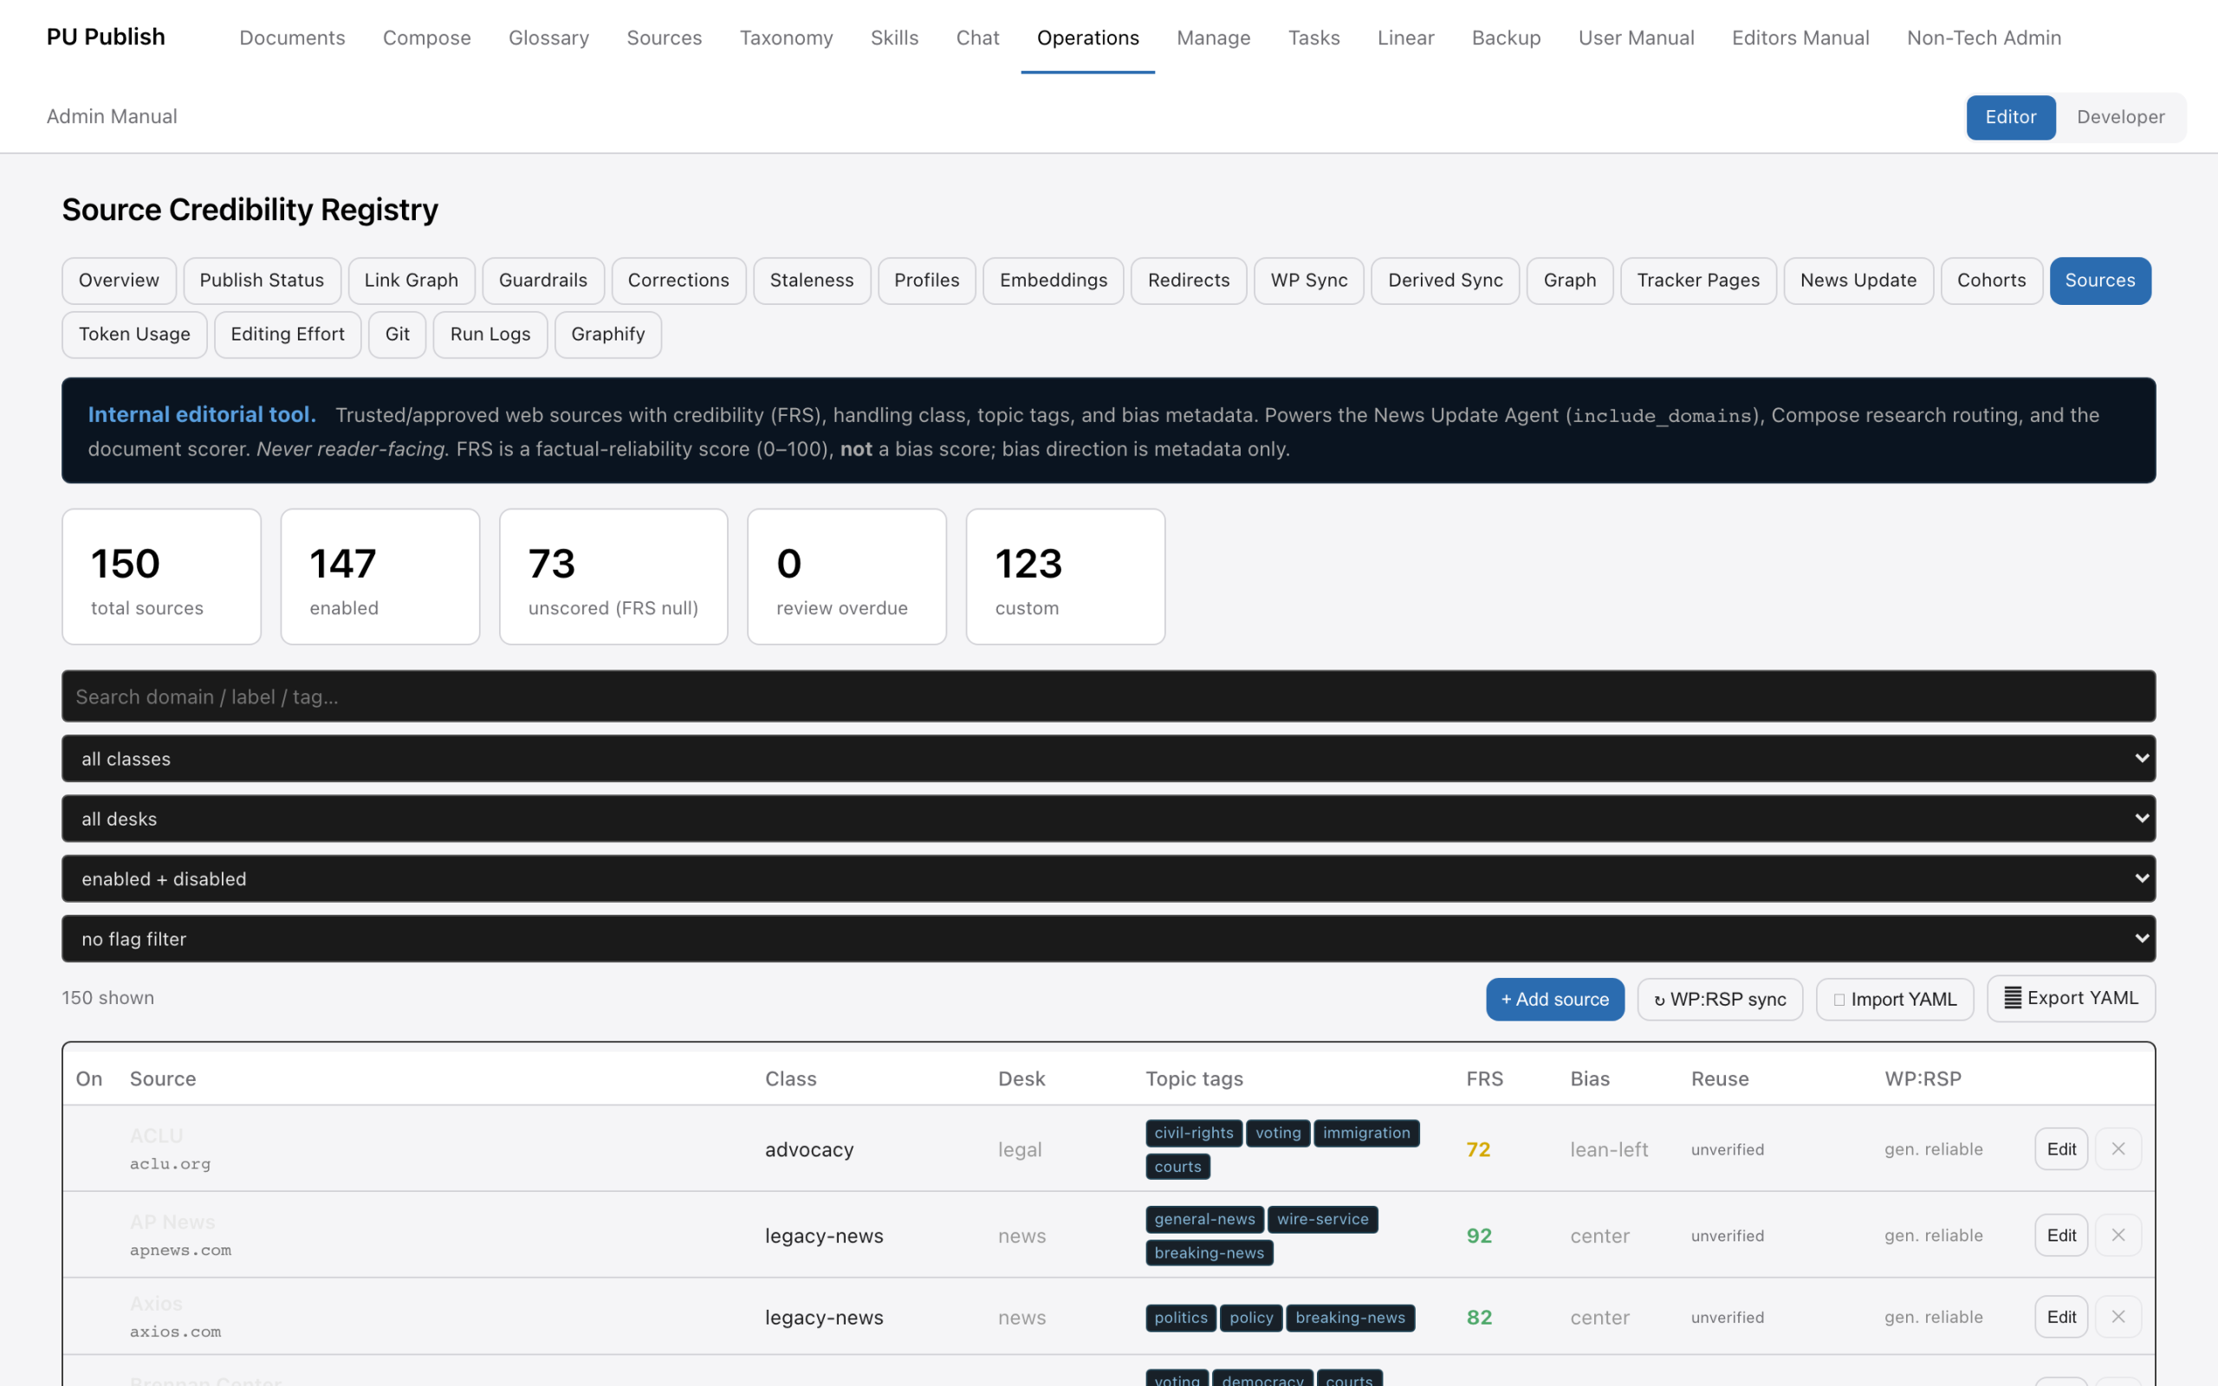Select the blue Sources sub-tab

[x=2100, y=281]
